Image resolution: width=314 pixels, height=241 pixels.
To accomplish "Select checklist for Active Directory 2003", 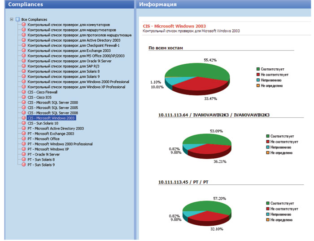I will 74,40.
